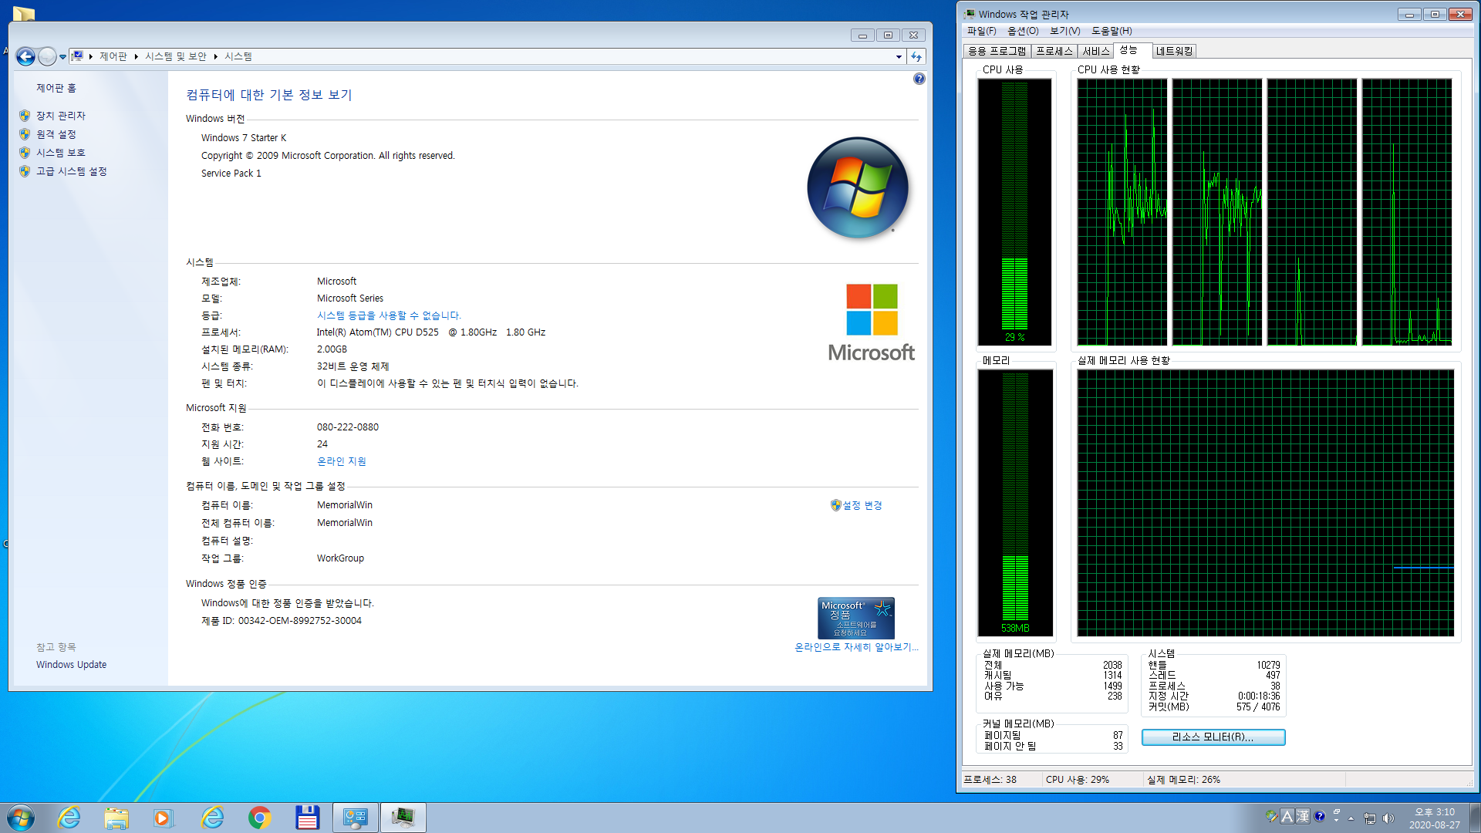Expand the chevron after 시스템 및 보안 breadcrumb
Image resolution: width=1481 pixels, height=833 pixels.
point(216,56)
